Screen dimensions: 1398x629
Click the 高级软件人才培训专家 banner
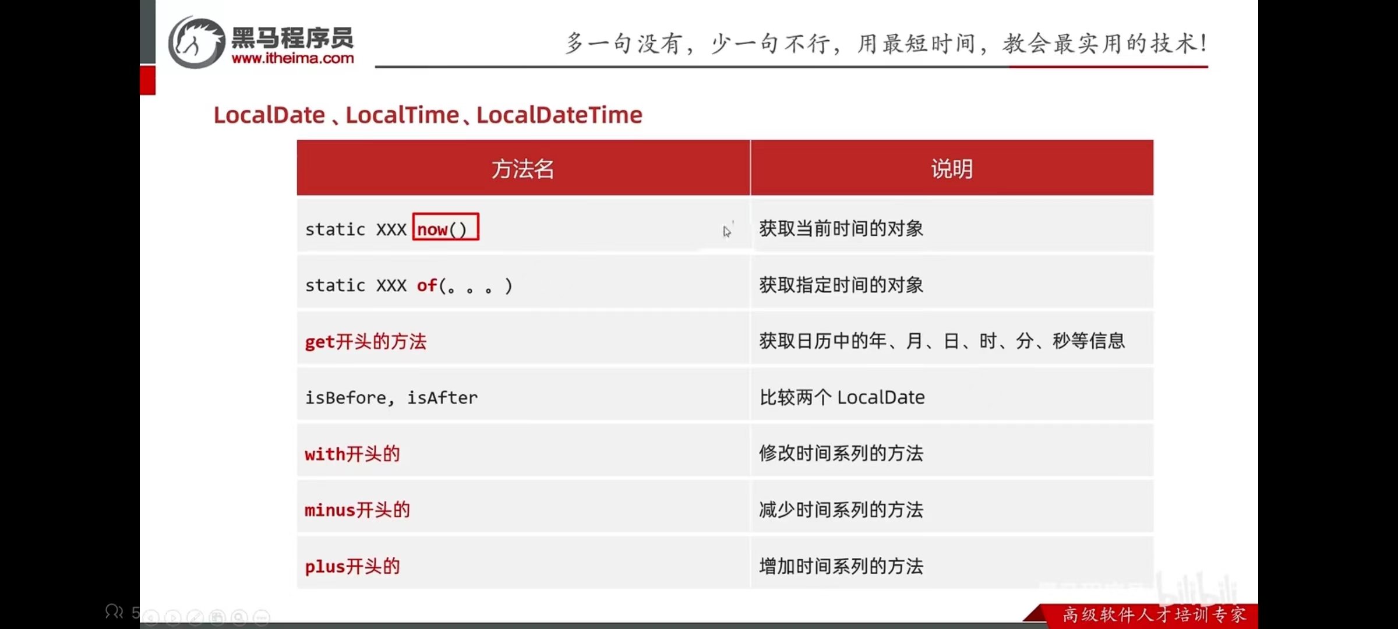pyautogui.click(x=1154, y=615)
